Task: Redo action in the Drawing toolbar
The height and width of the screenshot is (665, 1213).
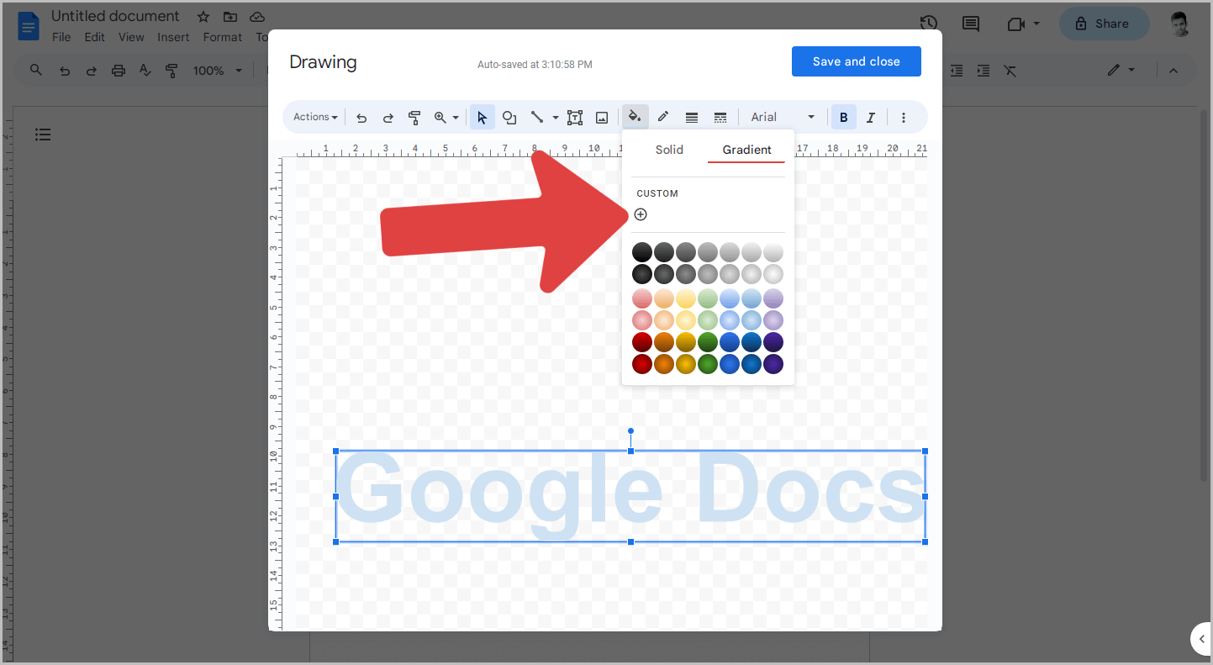Action: click(x=388, y=118)
